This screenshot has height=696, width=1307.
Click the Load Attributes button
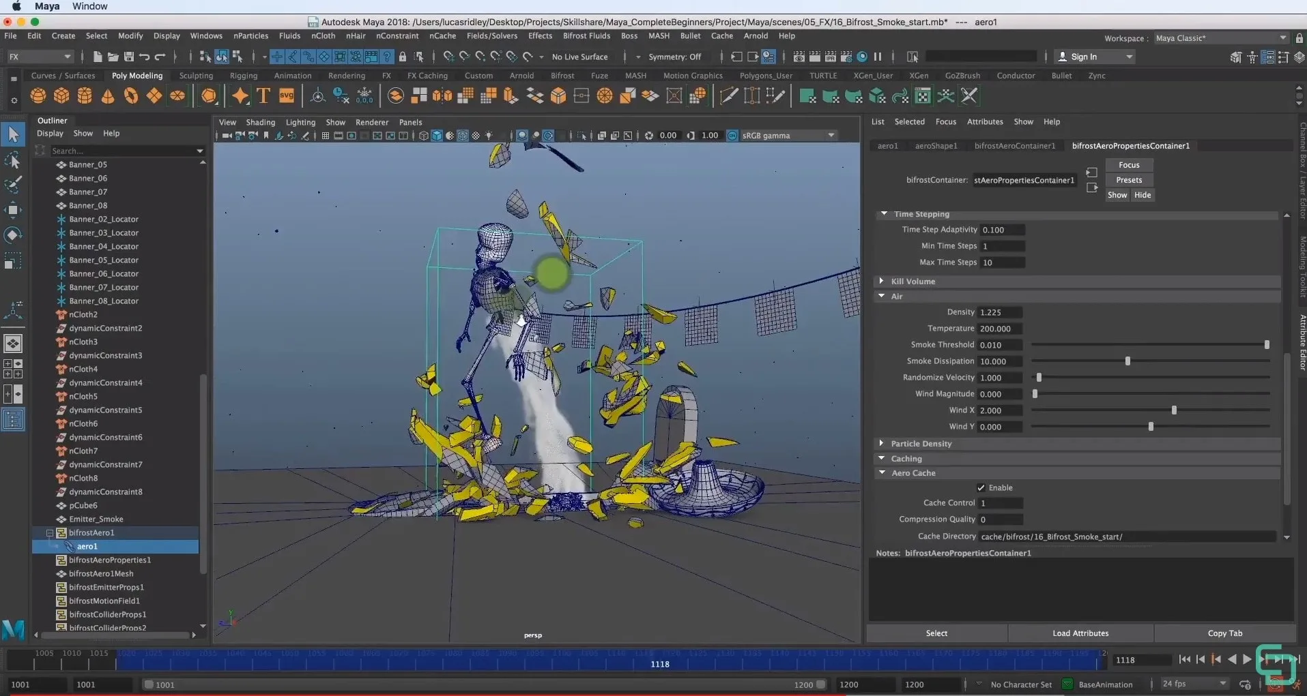pos(1080,633)
